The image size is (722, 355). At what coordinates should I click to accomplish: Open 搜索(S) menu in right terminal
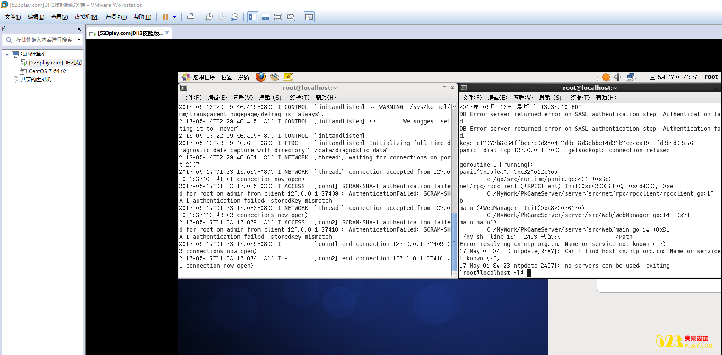[550, 98]
